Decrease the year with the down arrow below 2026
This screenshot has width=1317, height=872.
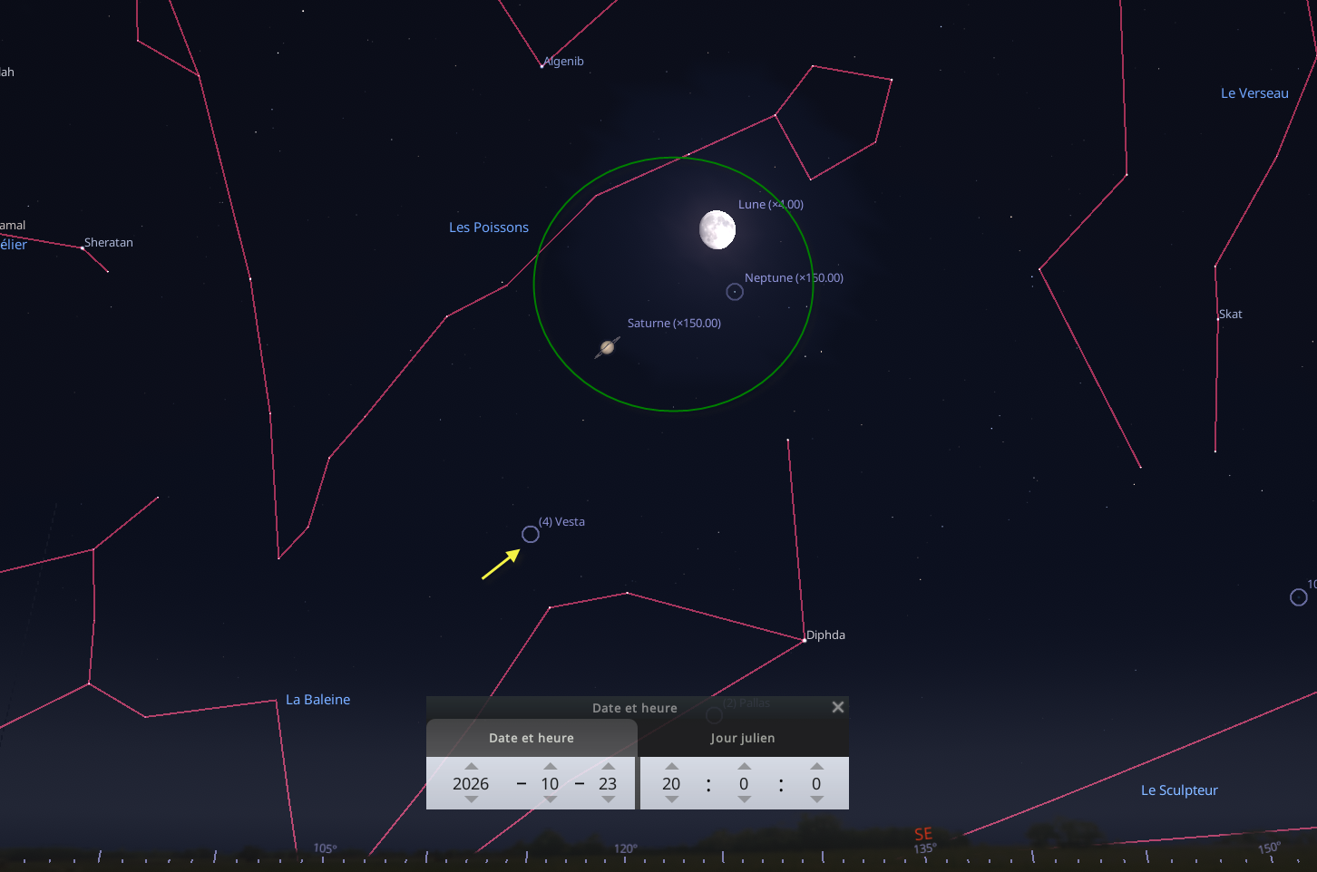click(x=471, y=799)
